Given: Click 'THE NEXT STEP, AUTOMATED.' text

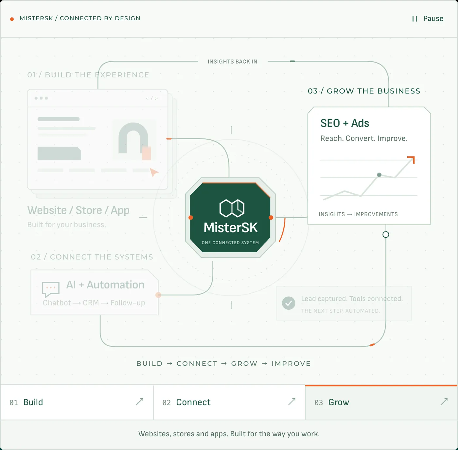Looking at the screenshot, I should [x=341, y=311].
